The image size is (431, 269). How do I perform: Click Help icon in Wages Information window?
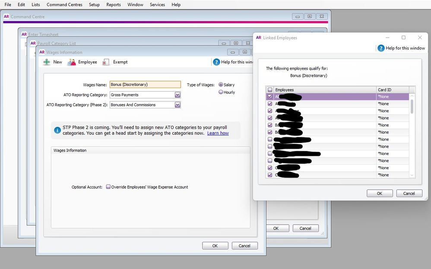point(217,62)
